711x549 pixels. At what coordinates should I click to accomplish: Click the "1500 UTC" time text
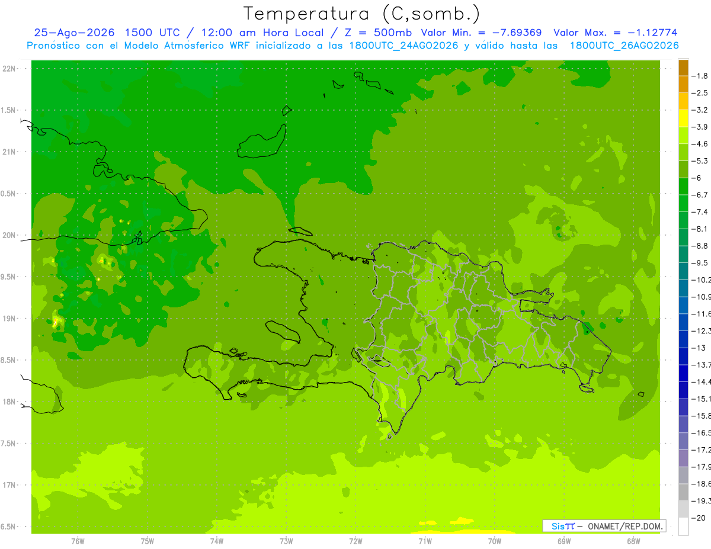(154, 33)
